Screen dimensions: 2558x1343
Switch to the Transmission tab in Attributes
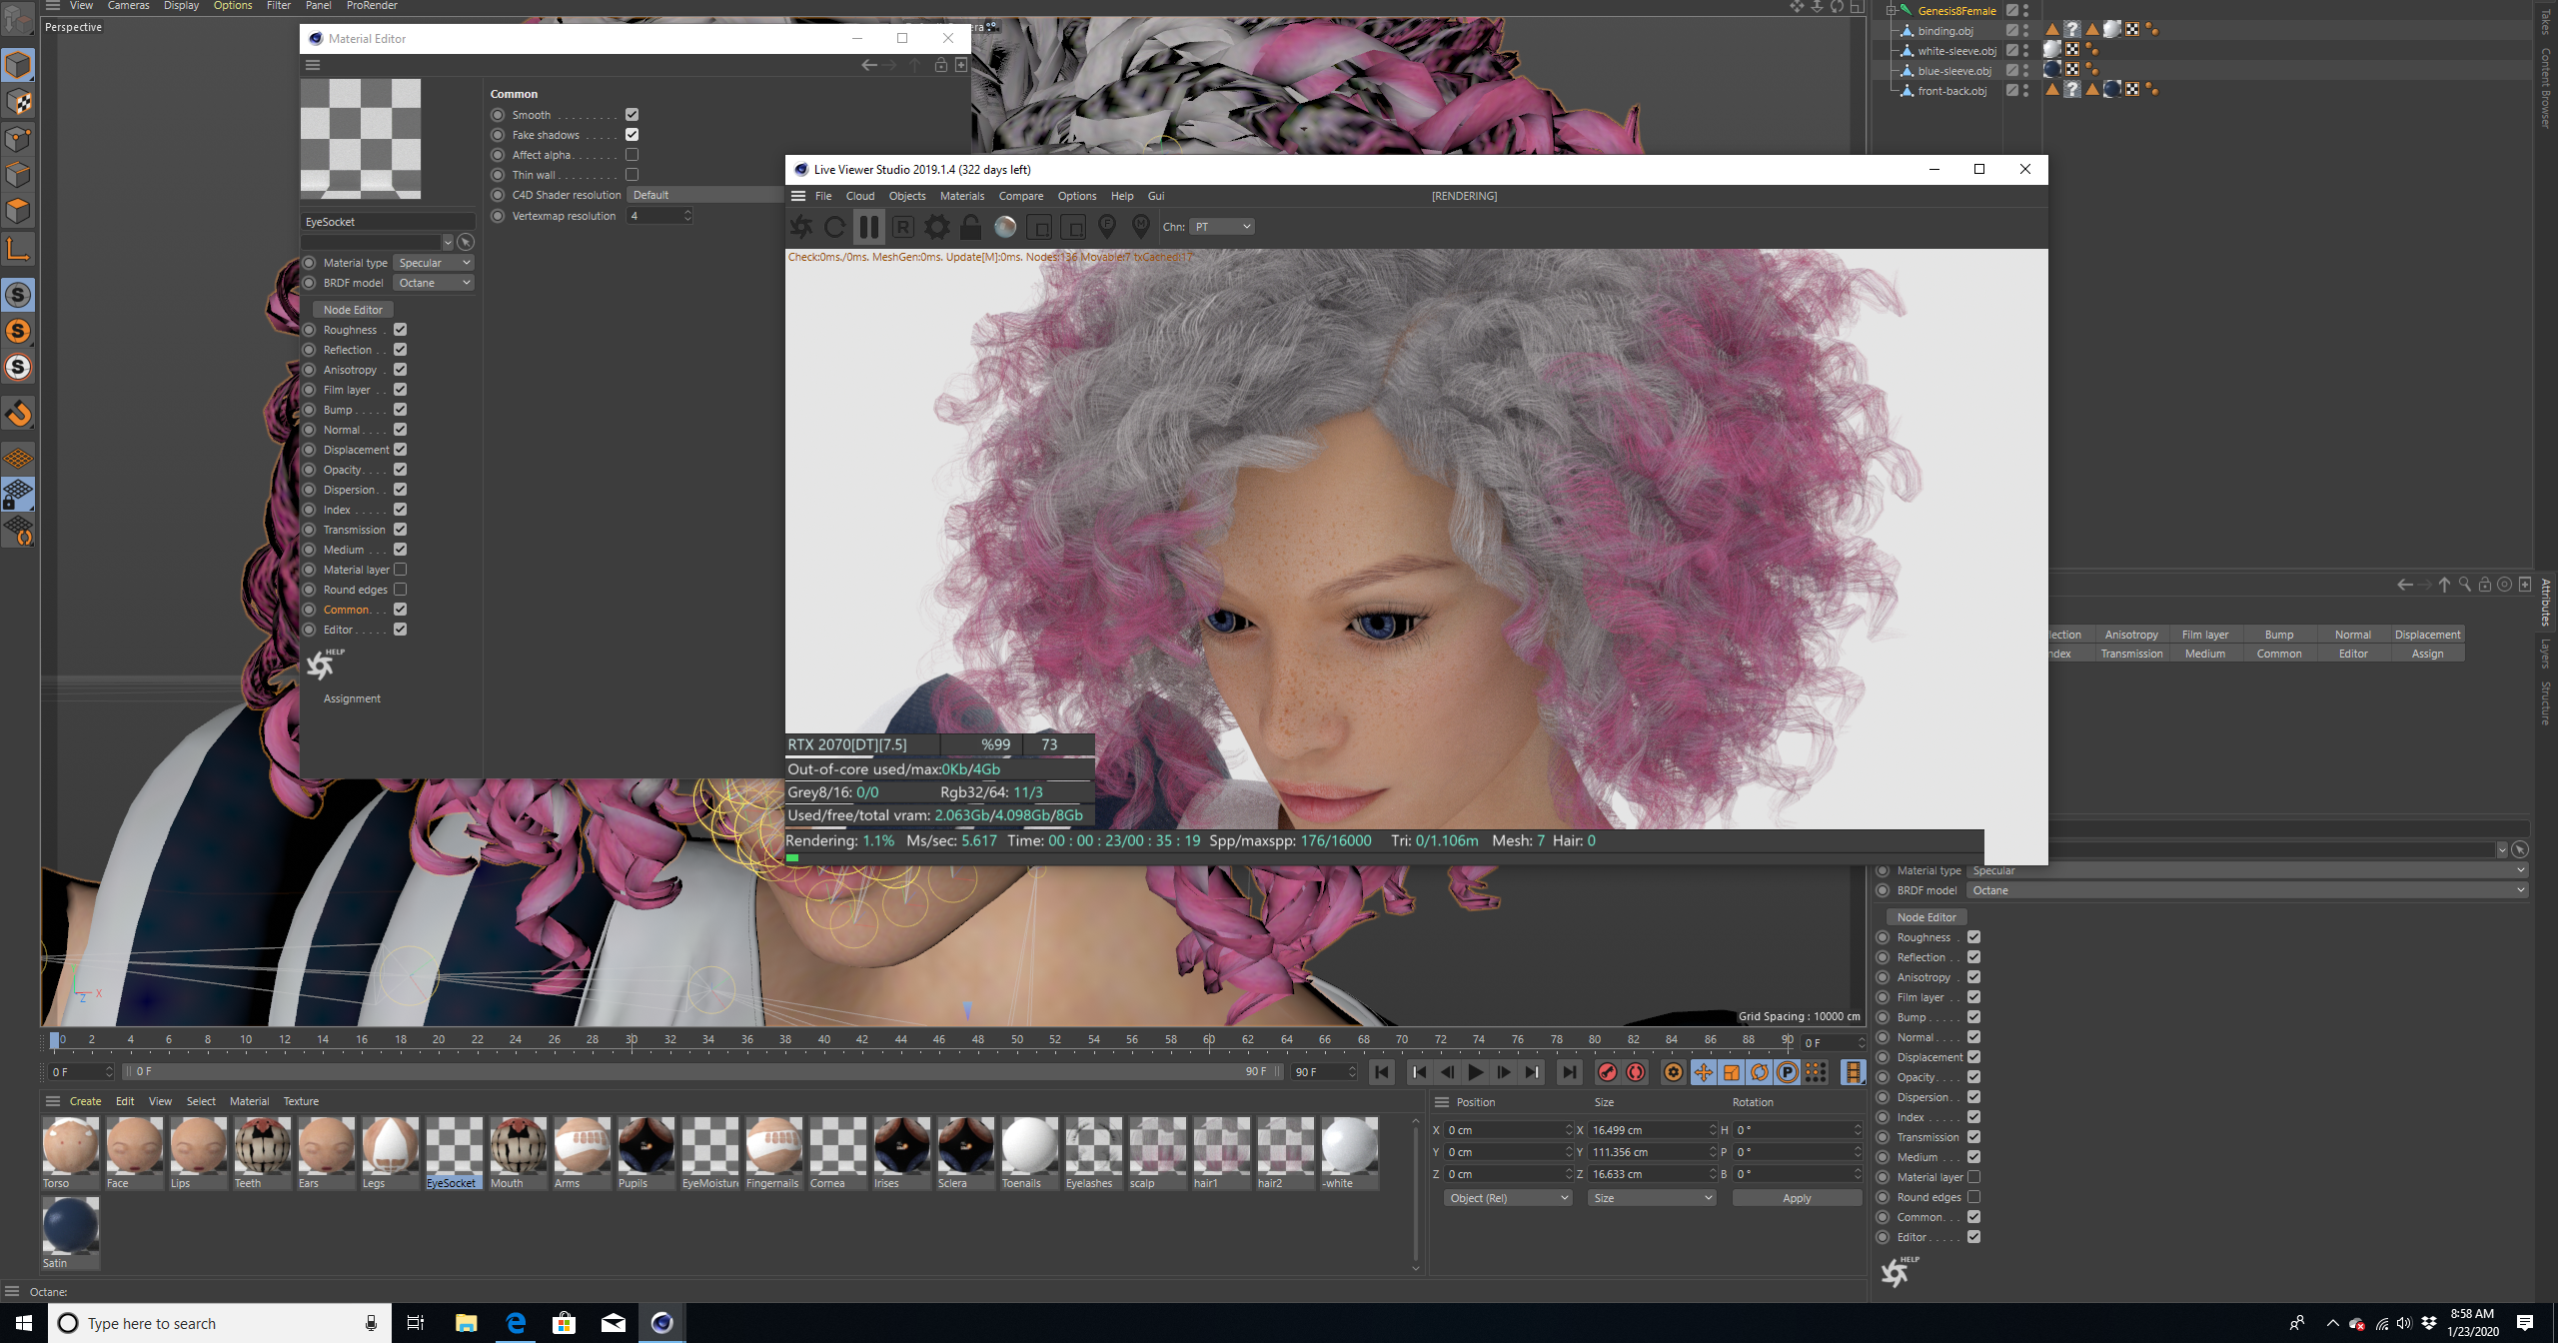2130,654
